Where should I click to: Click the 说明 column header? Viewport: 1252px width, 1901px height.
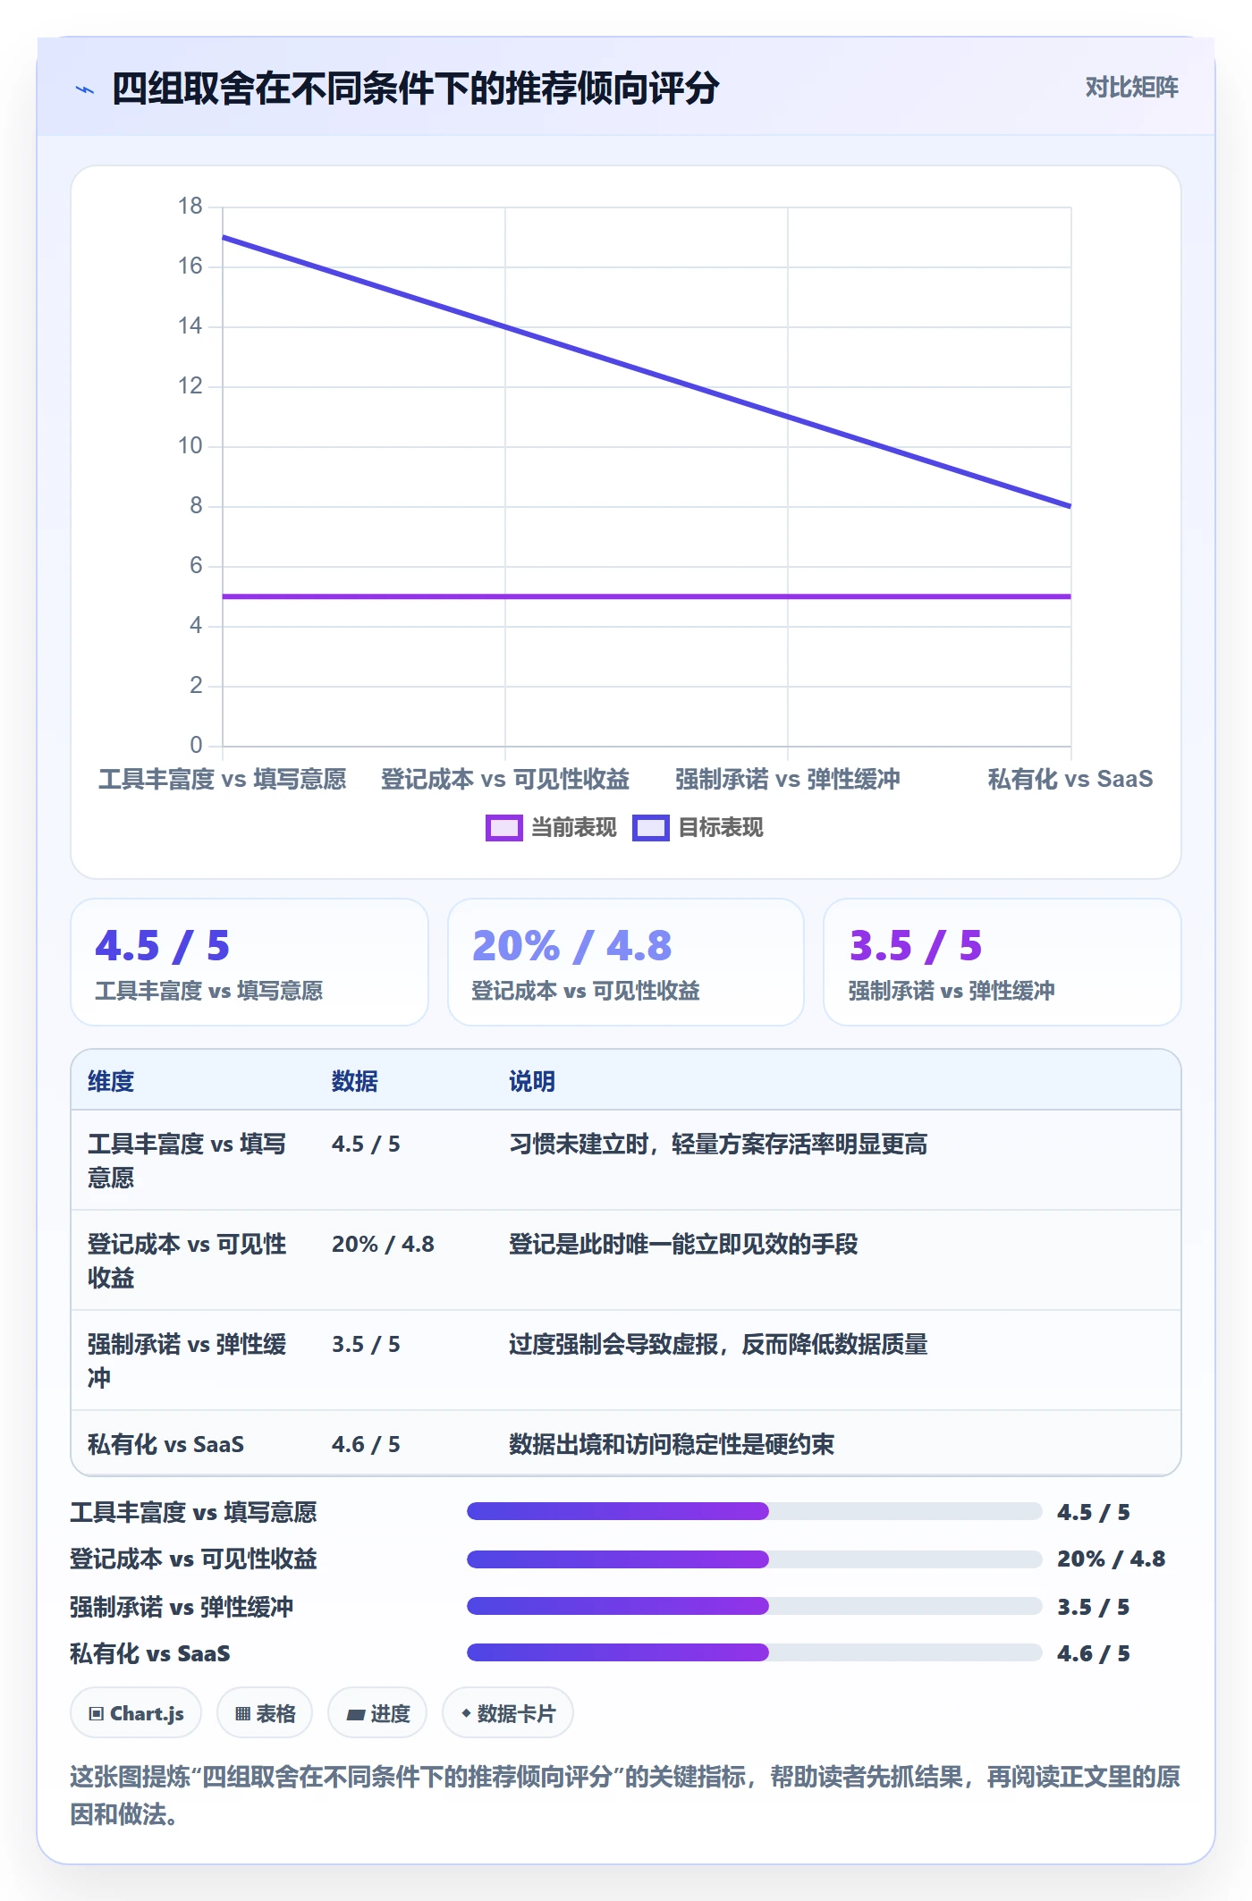(x=532, y=1081)
